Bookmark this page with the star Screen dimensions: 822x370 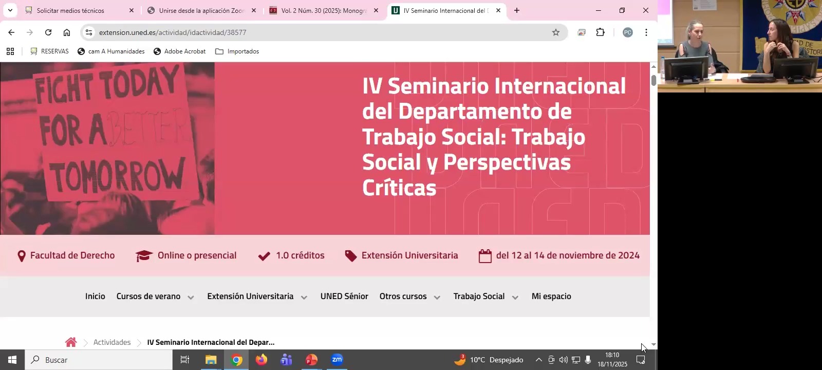(x=556, y=32)
